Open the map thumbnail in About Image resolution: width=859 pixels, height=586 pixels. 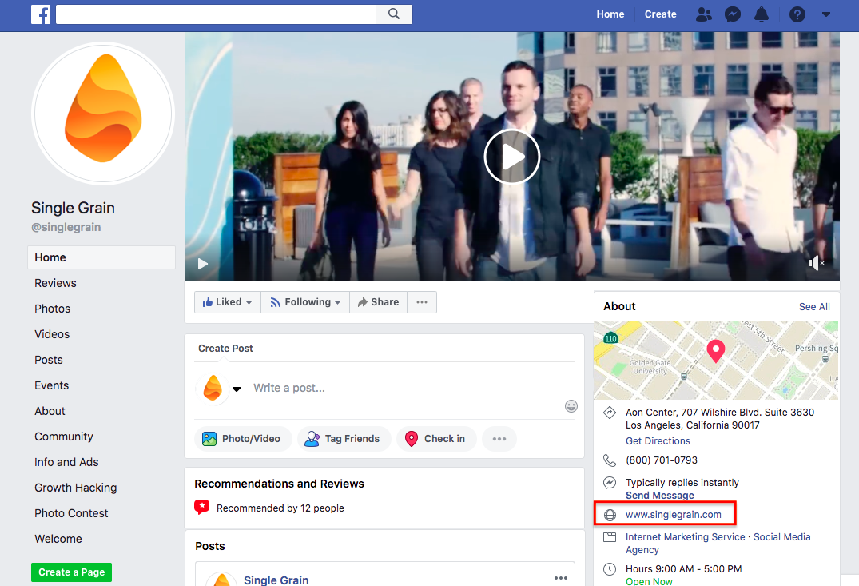tap(716, 360)
